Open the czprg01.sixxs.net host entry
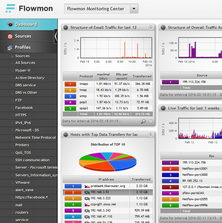The width and height of the screenshot is (222, 223). coord(103,204)
